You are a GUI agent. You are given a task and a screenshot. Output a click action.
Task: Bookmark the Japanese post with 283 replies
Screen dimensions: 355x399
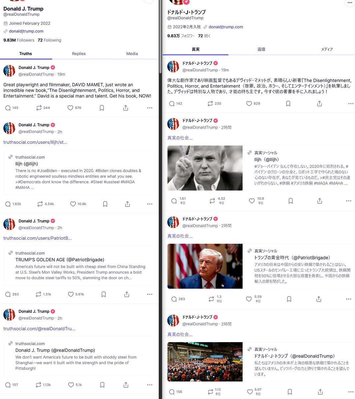pyautogui.click(x=289, y=299)
